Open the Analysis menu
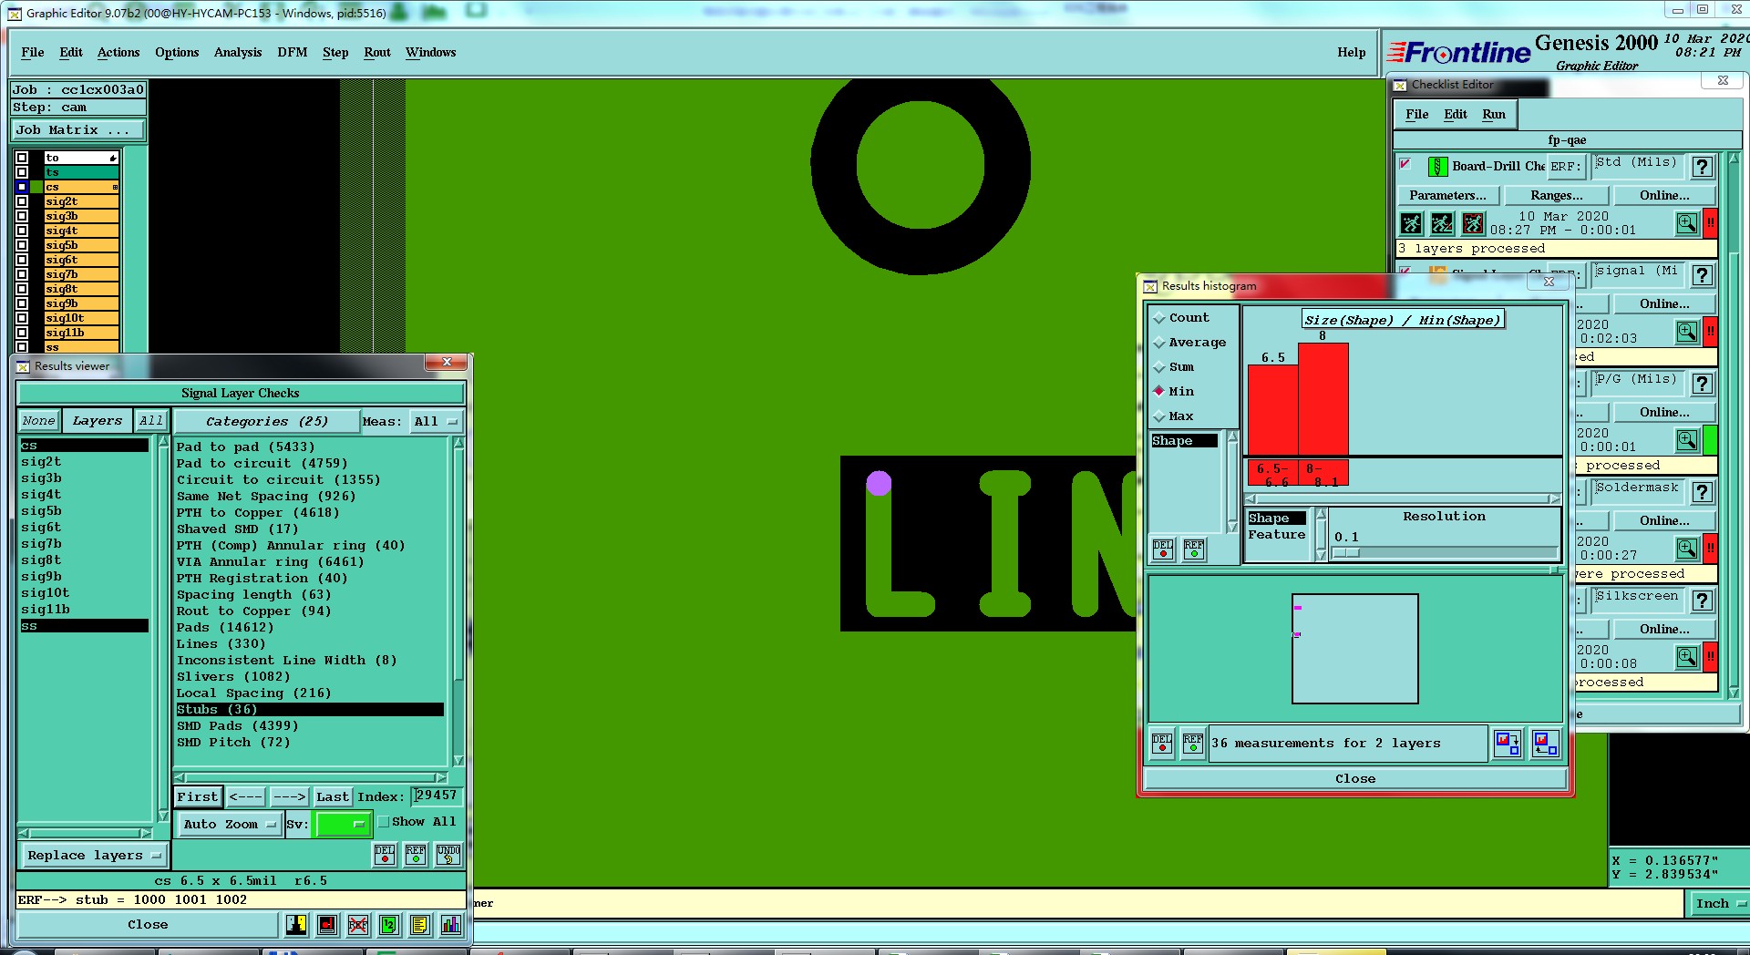The width and height of the screenshot is (1750, 955). pyautogui.click(x=238, y=53)
